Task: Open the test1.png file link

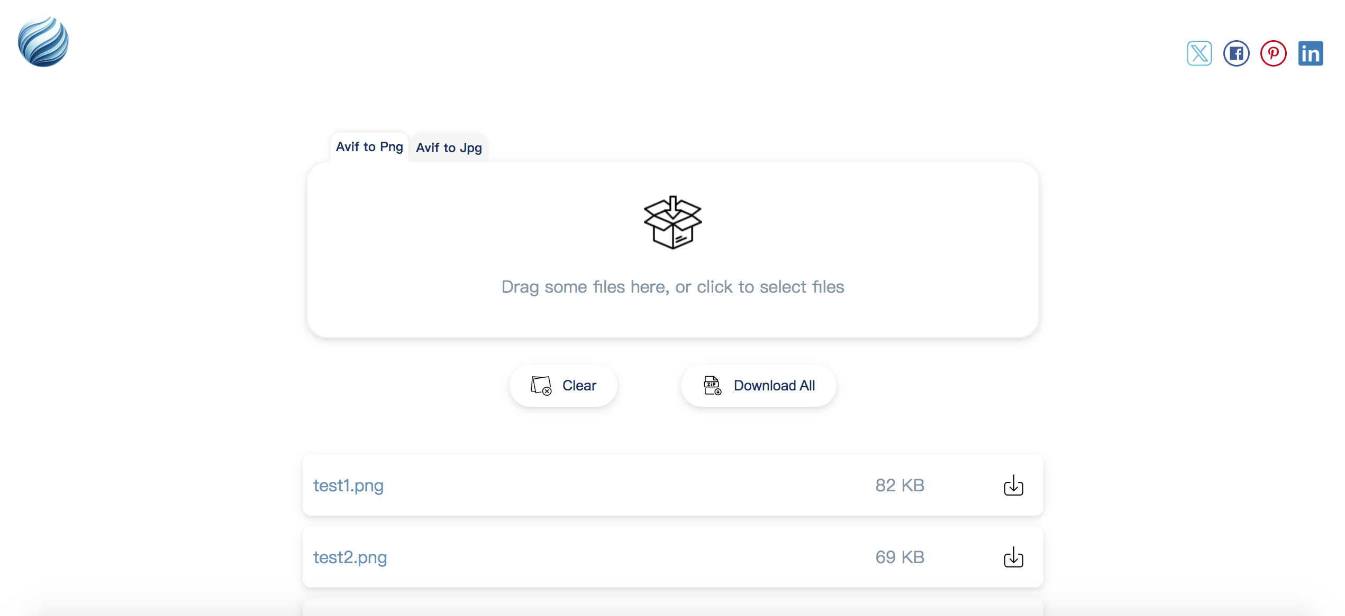Action: [x=348, y=486]
